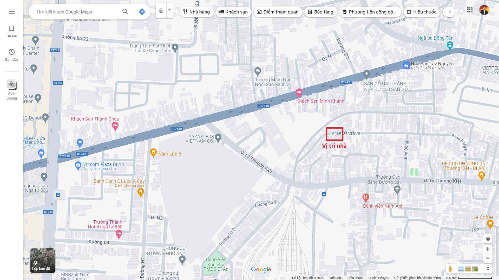Click the search magnifier icon
The height and width of the screenshot is (280, 499).
(x=125, y=12)
